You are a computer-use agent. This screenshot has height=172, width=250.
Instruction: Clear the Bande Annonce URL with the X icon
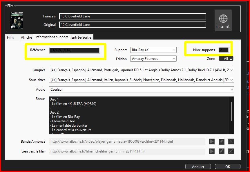tap(231, 141)
